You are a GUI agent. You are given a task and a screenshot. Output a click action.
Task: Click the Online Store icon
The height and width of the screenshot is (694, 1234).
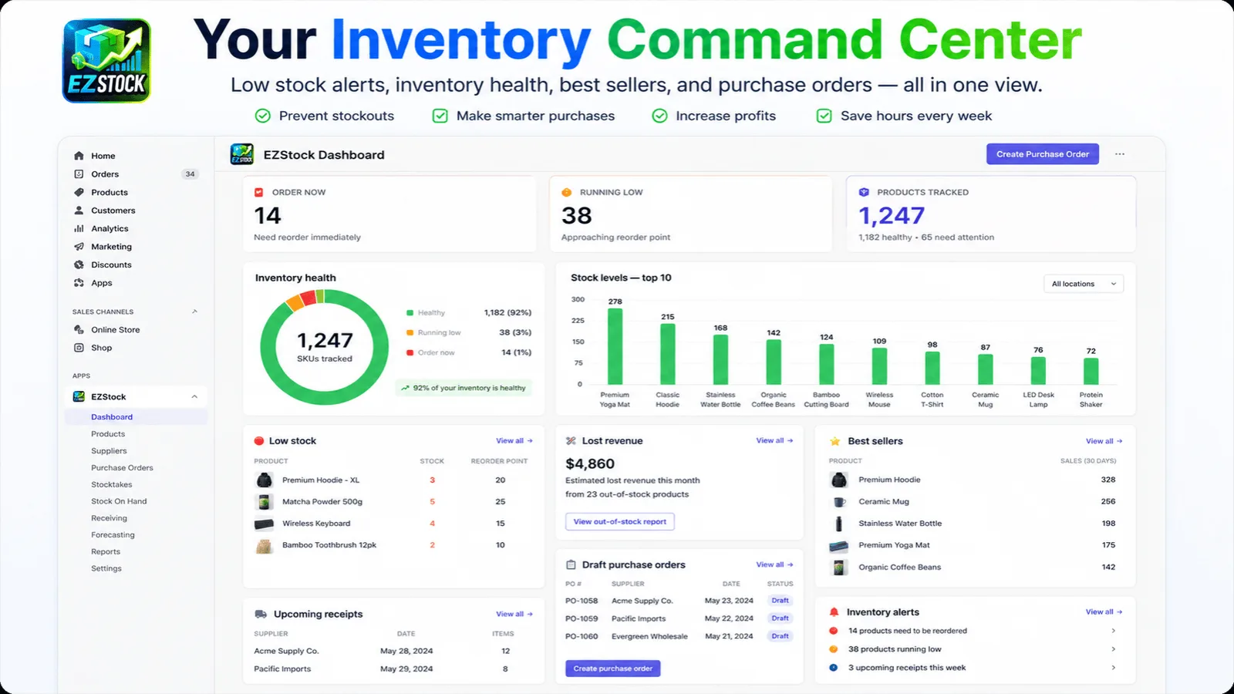click(x=79, y=329)
